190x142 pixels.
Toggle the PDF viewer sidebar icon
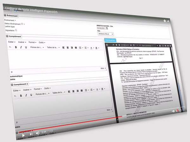pyautogui.click(x=107, y=45)
